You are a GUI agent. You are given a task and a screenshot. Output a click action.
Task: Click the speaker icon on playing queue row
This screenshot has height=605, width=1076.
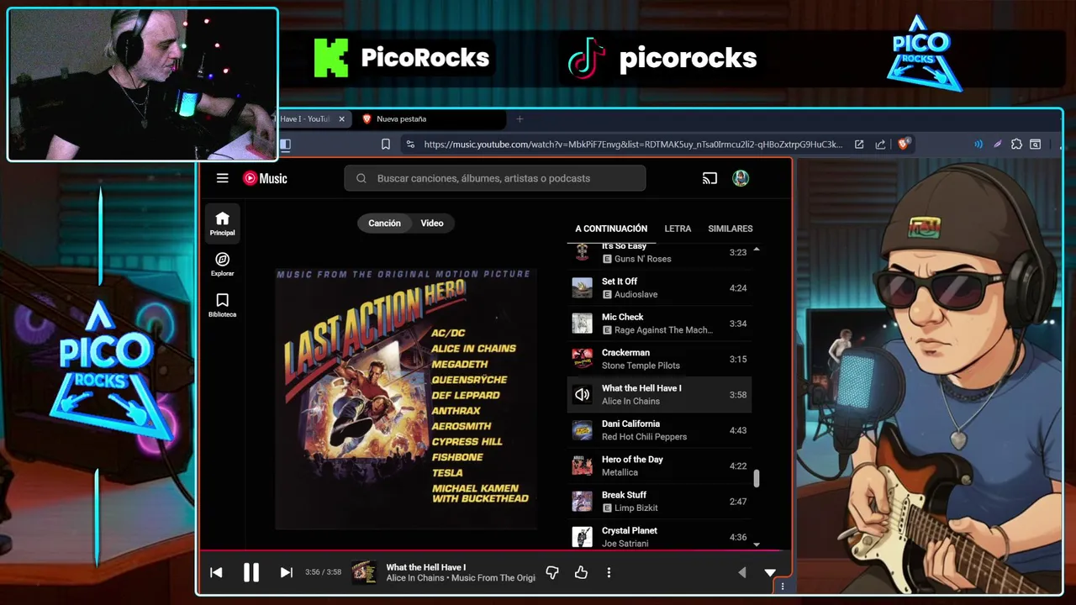click(582, 395)
